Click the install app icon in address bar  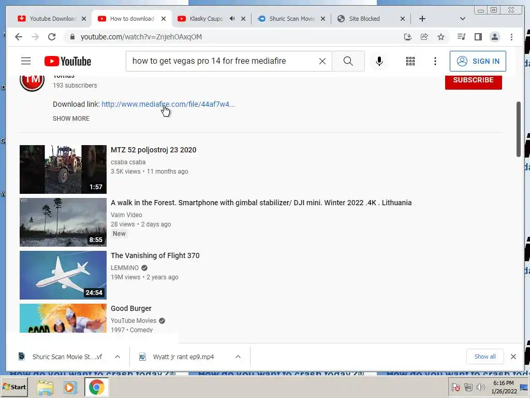pos(408,37)
